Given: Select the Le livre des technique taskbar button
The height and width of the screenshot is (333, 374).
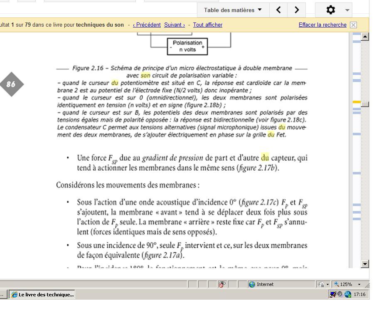Looking at the screenshot, I should 42,295.
